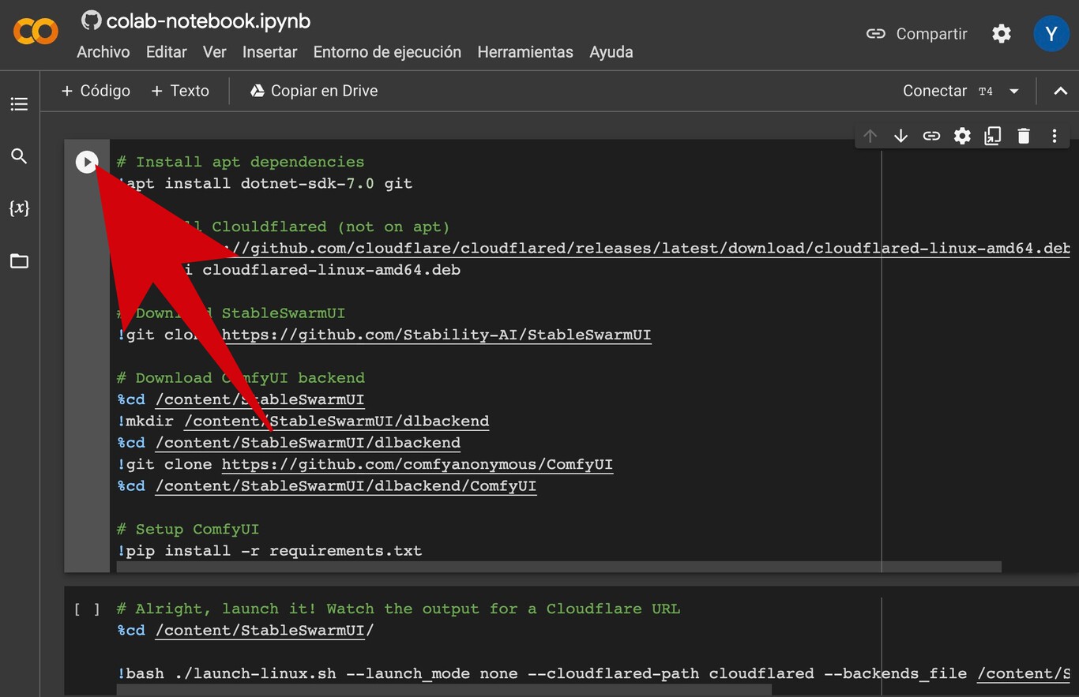Open the Entorno de ejecución menu
The image size is (1079, 697).
click(x=387, y=52)
